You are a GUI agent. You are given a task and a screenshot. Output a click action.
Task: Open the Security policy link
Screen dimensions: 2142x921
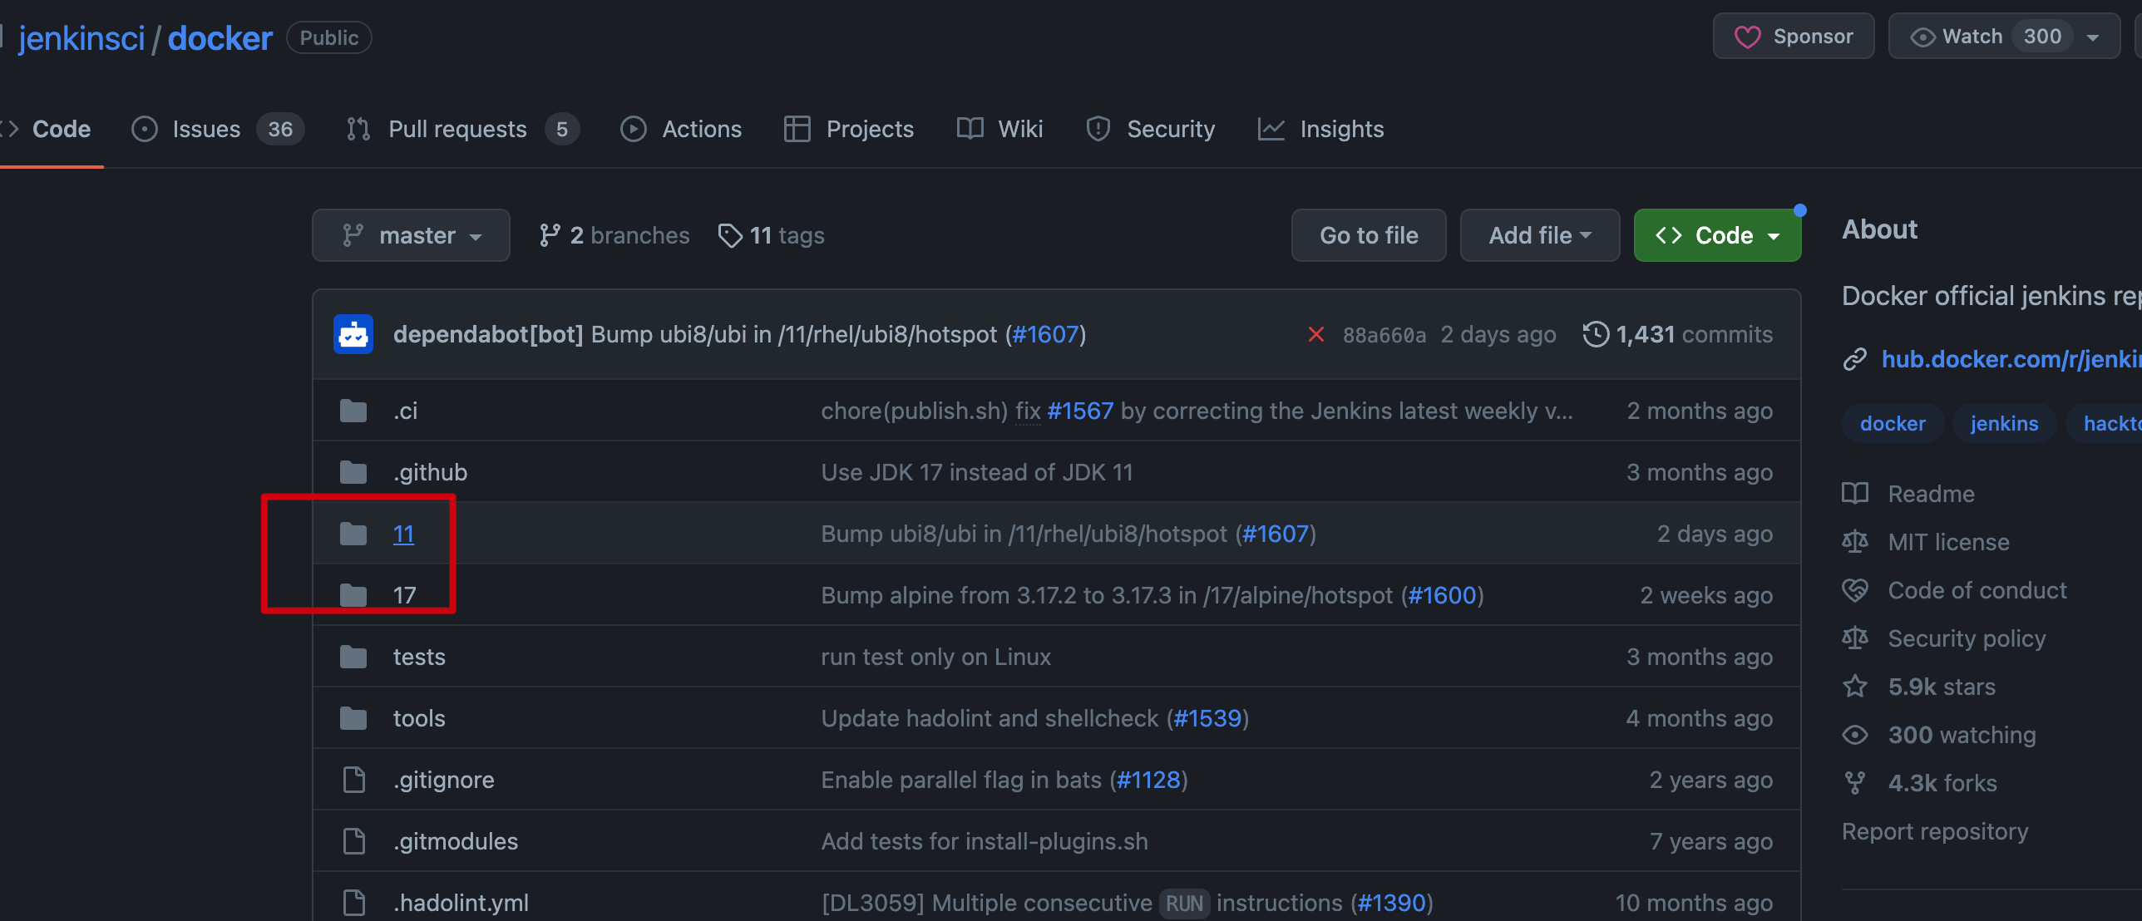coord(1967,638)
